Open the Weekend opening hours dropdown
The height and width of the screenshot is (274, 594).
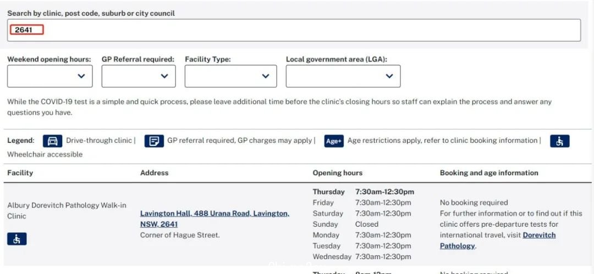coord(50,76)
